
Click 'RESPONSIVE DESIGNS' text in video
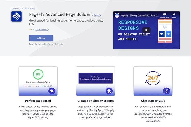[133, 25]
